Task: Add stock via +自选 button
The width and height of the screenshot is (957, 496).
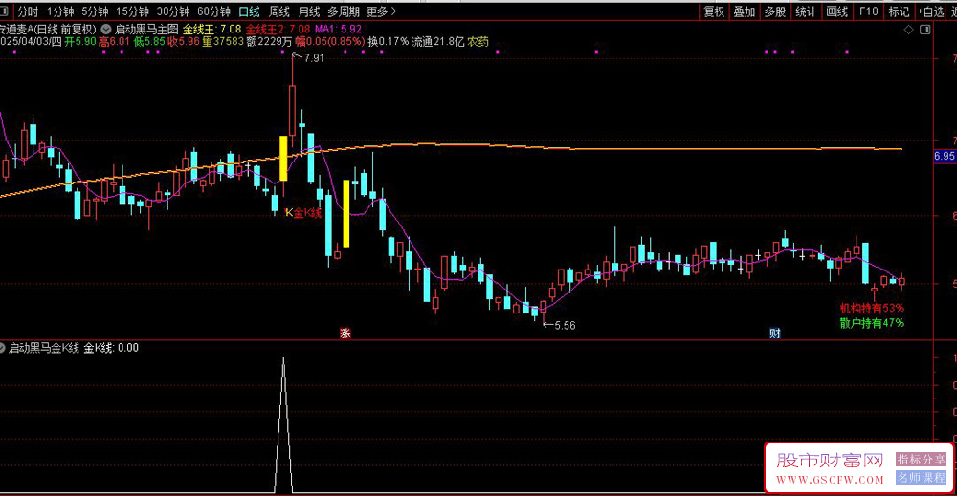Action: coord(931,11)
